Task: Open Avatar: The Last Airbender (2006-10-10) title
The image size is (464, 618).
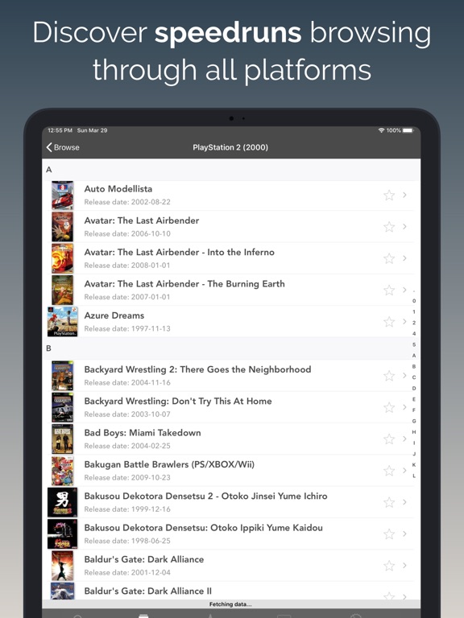Action: click(x=142, y=220)
